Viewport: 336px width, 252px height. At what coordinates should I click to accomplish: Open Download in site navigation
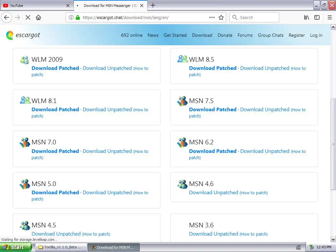pyautogui.click(x=202, y=35)
